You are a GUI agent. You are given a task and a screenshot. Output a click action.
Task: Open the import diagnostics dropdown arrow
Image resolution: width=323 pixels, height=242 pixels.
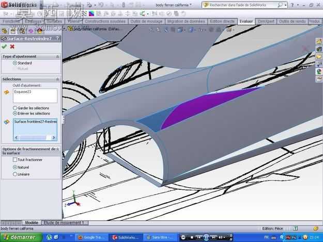(x=148, y=14)
